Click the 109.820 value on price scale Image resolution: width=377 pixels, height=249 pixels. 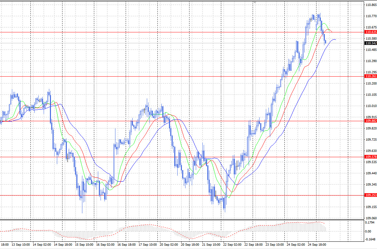click(371, 128)
